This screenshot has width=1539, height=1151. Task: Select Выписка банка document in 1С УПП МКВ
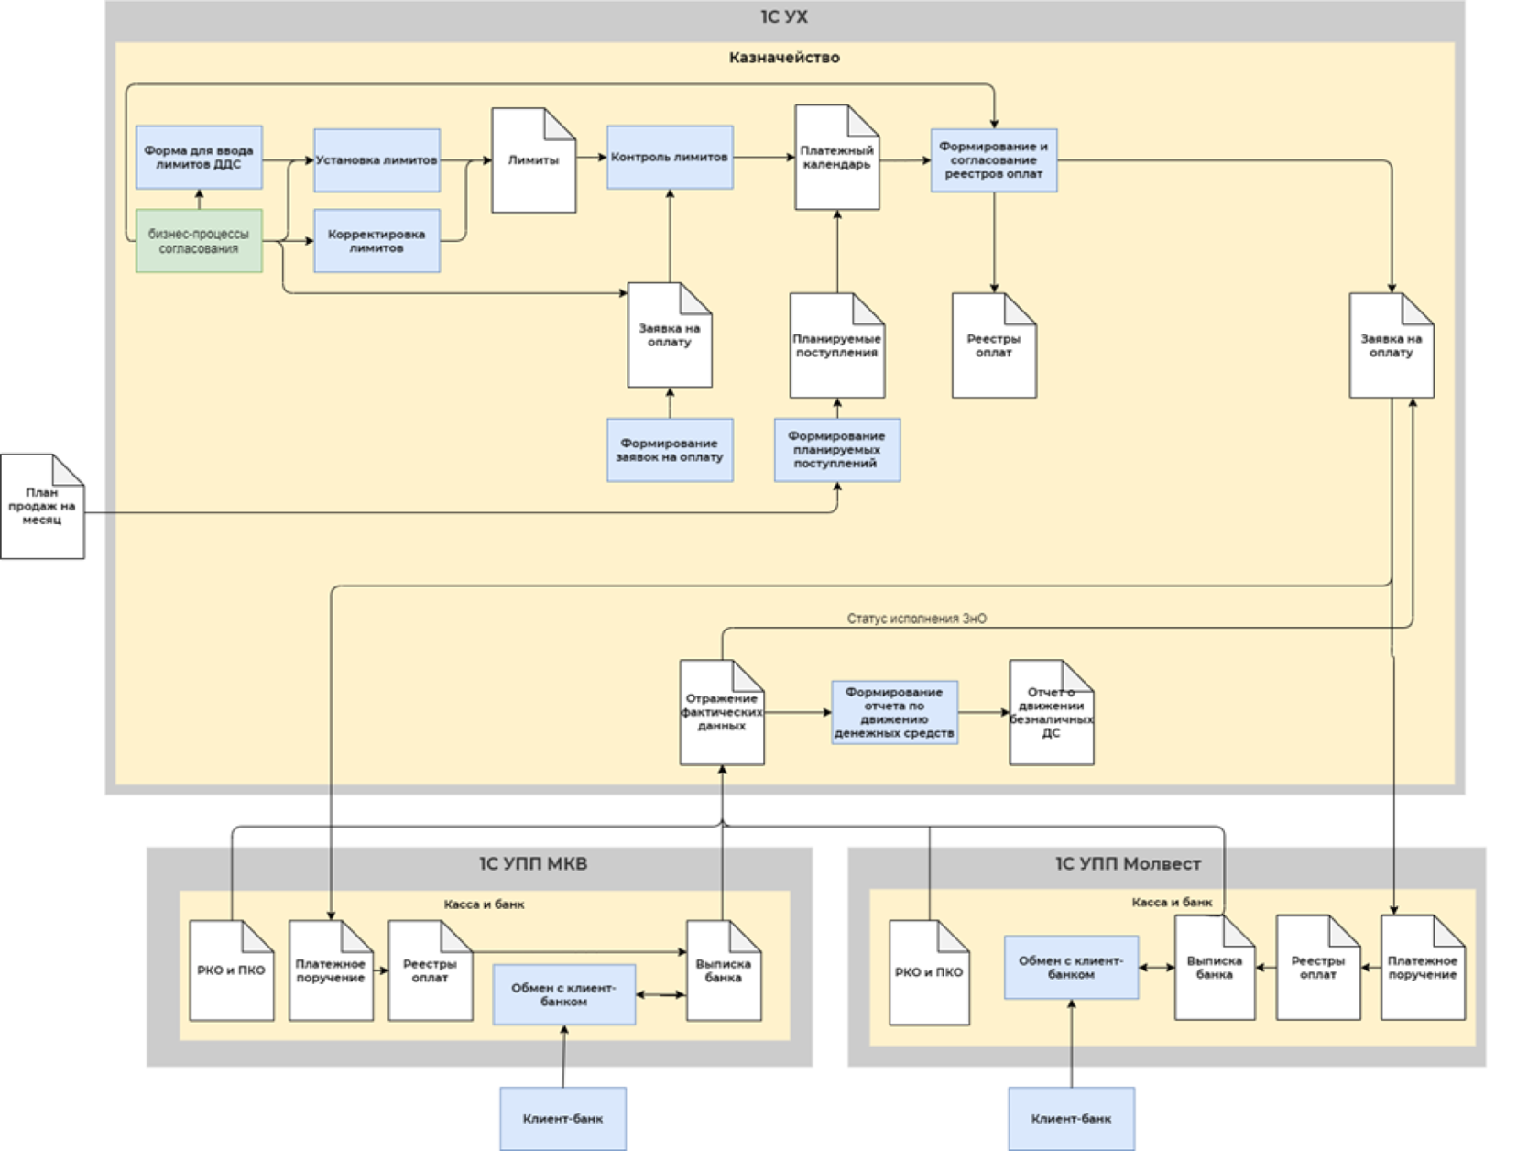pos(724,970)
